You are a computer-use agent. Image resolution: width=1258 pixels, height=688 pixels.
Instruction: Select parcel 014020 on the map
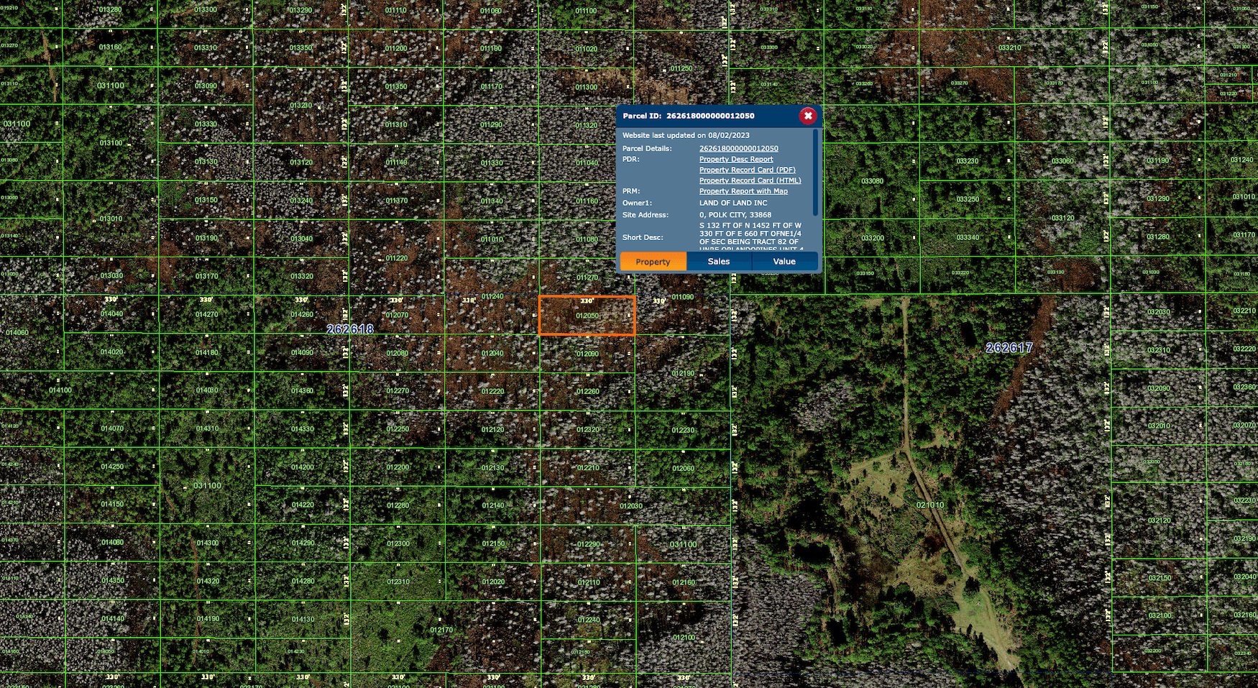[111, 352]
